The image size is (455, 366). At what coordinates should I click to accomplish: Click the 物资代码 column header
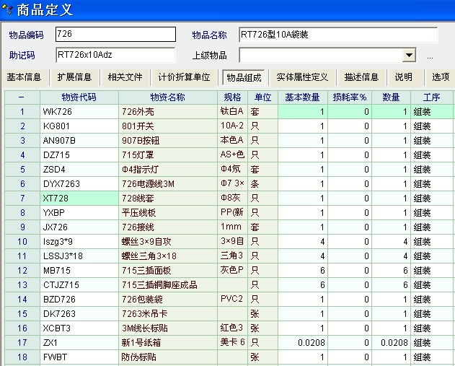click(79, 97)
